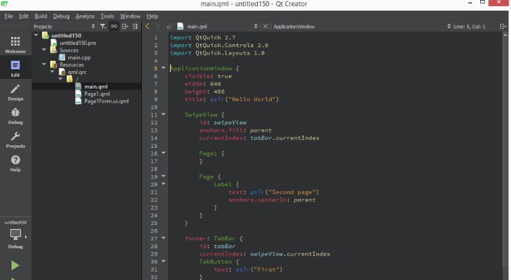The height and width of the screenshot is (280, 511).
Task: Collapse the qml.qrc node
Action: click(x=52, y=72)
